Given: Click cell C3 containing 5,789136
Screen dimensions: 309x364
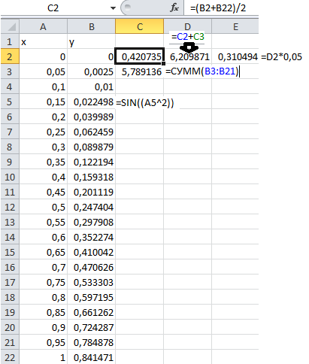Looking at the screenshot, I should tap(140, 71).
